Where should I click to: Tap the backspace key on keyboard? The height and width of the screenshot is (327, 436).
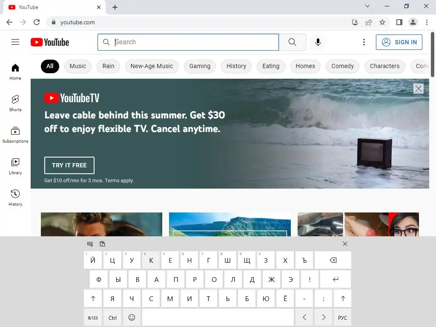tap(333, 260)
